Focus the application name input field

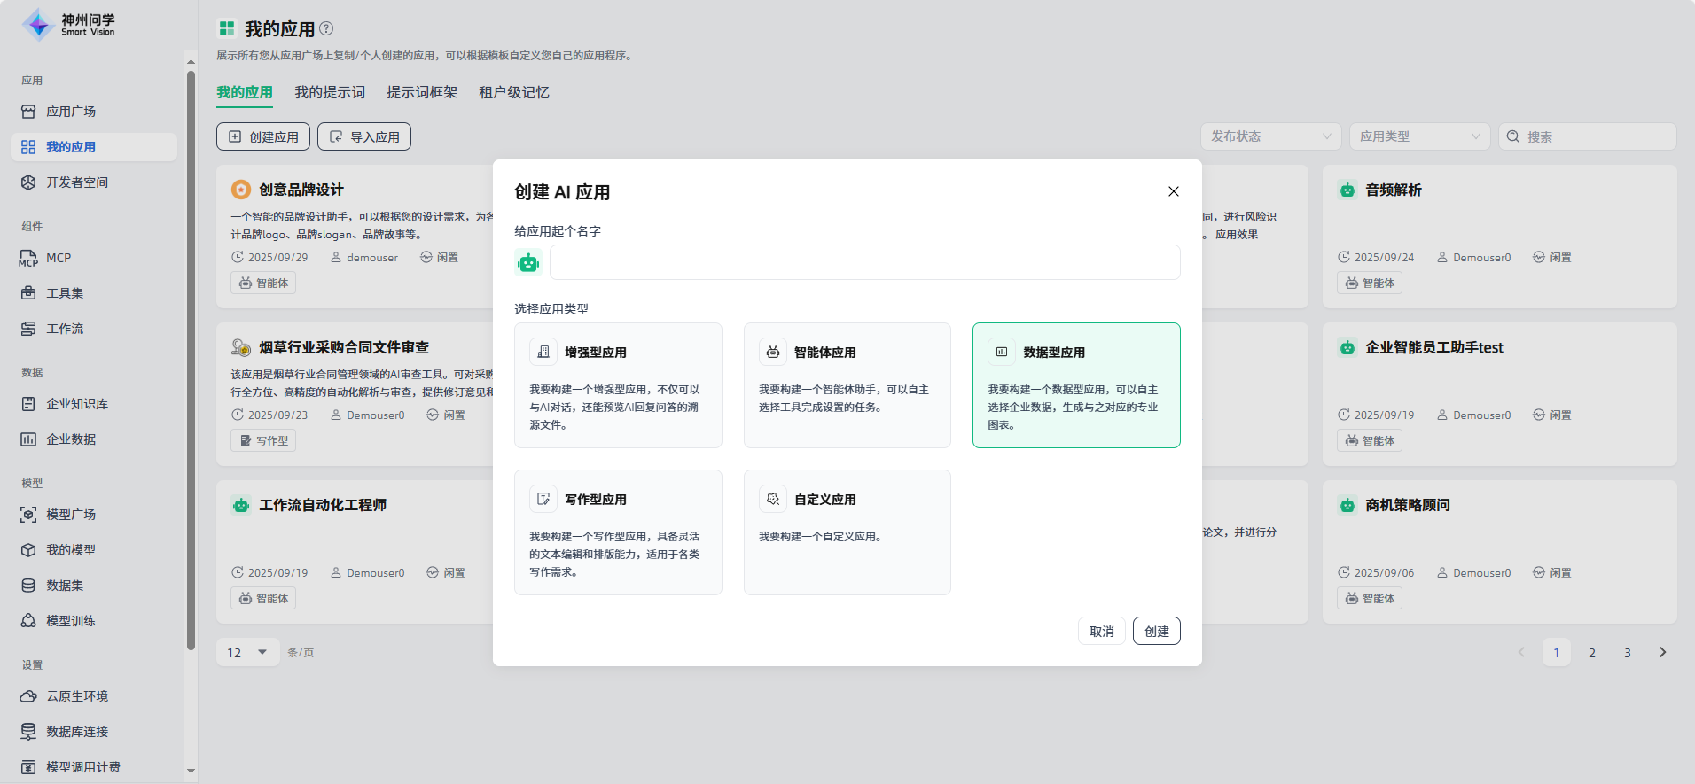[x=864, y=262]
